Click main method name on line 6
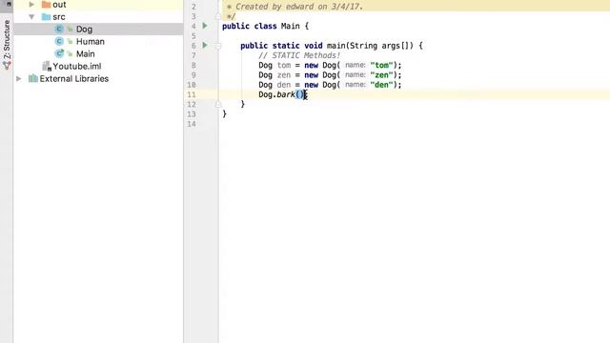This screenshot has width=610, height=343. (335, 46)
